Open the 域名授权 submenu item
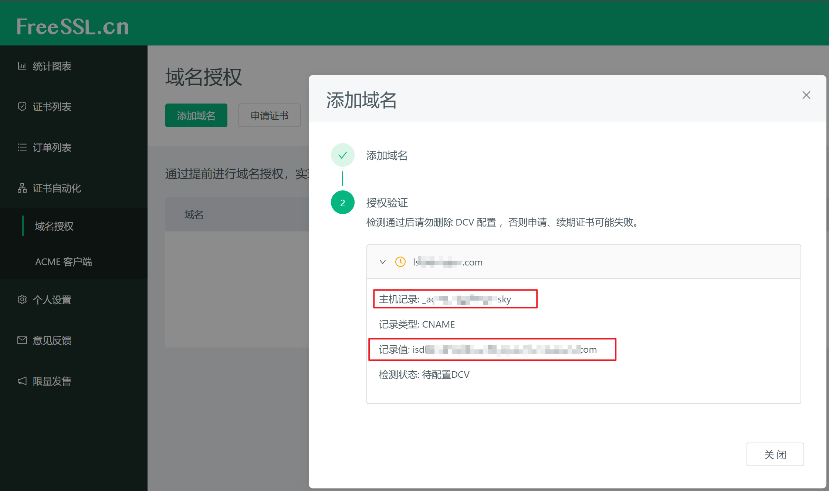The width and height of the screenshot is (829, 491). [54, 226]
